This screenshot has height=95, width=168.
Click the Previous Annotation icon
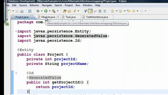pos(120,11)
